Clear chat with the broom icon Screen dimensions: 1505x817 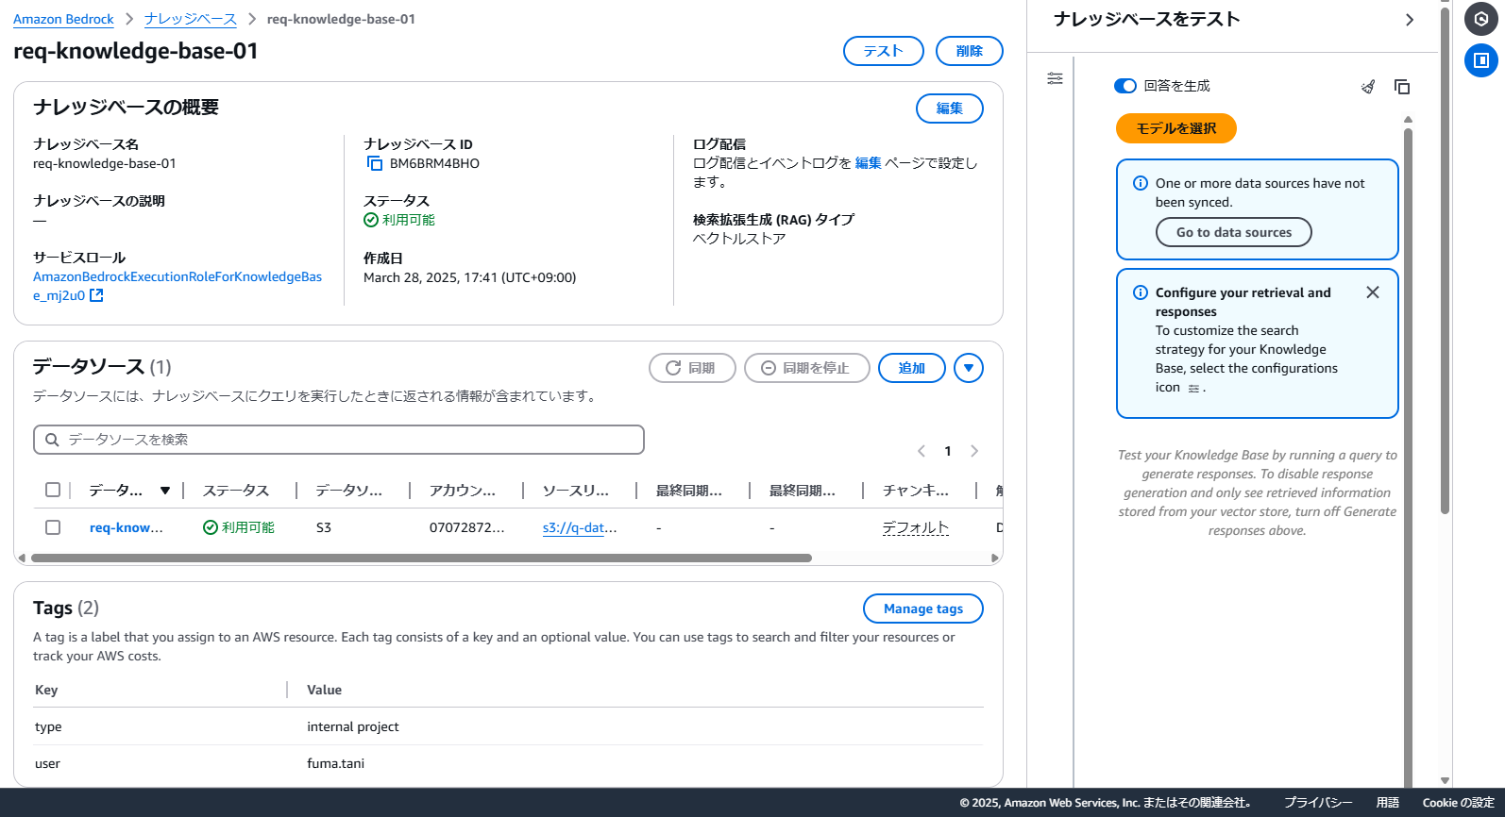point(1367,87)
